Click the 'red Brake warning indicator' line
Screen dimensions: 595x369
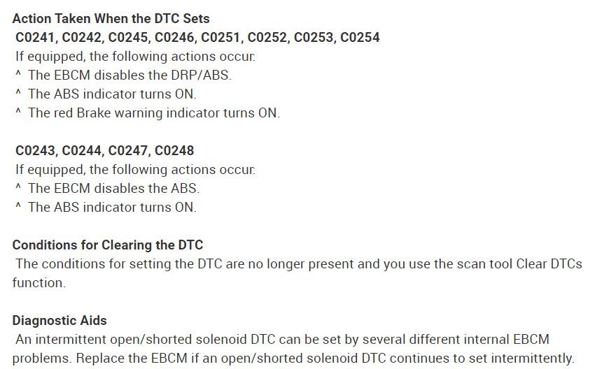tap(153, 113)
